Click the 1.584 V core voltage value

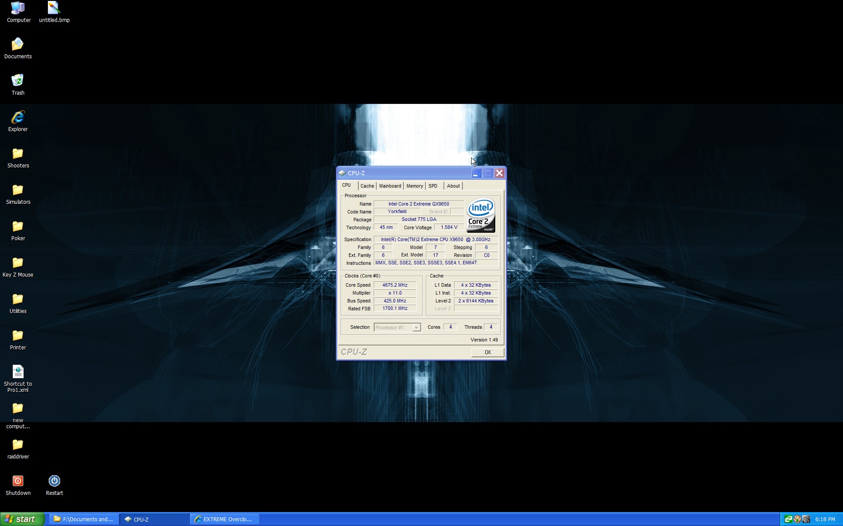[449, 227]
